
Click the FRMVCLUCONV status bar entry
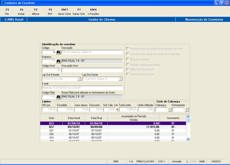coord(145,161)
